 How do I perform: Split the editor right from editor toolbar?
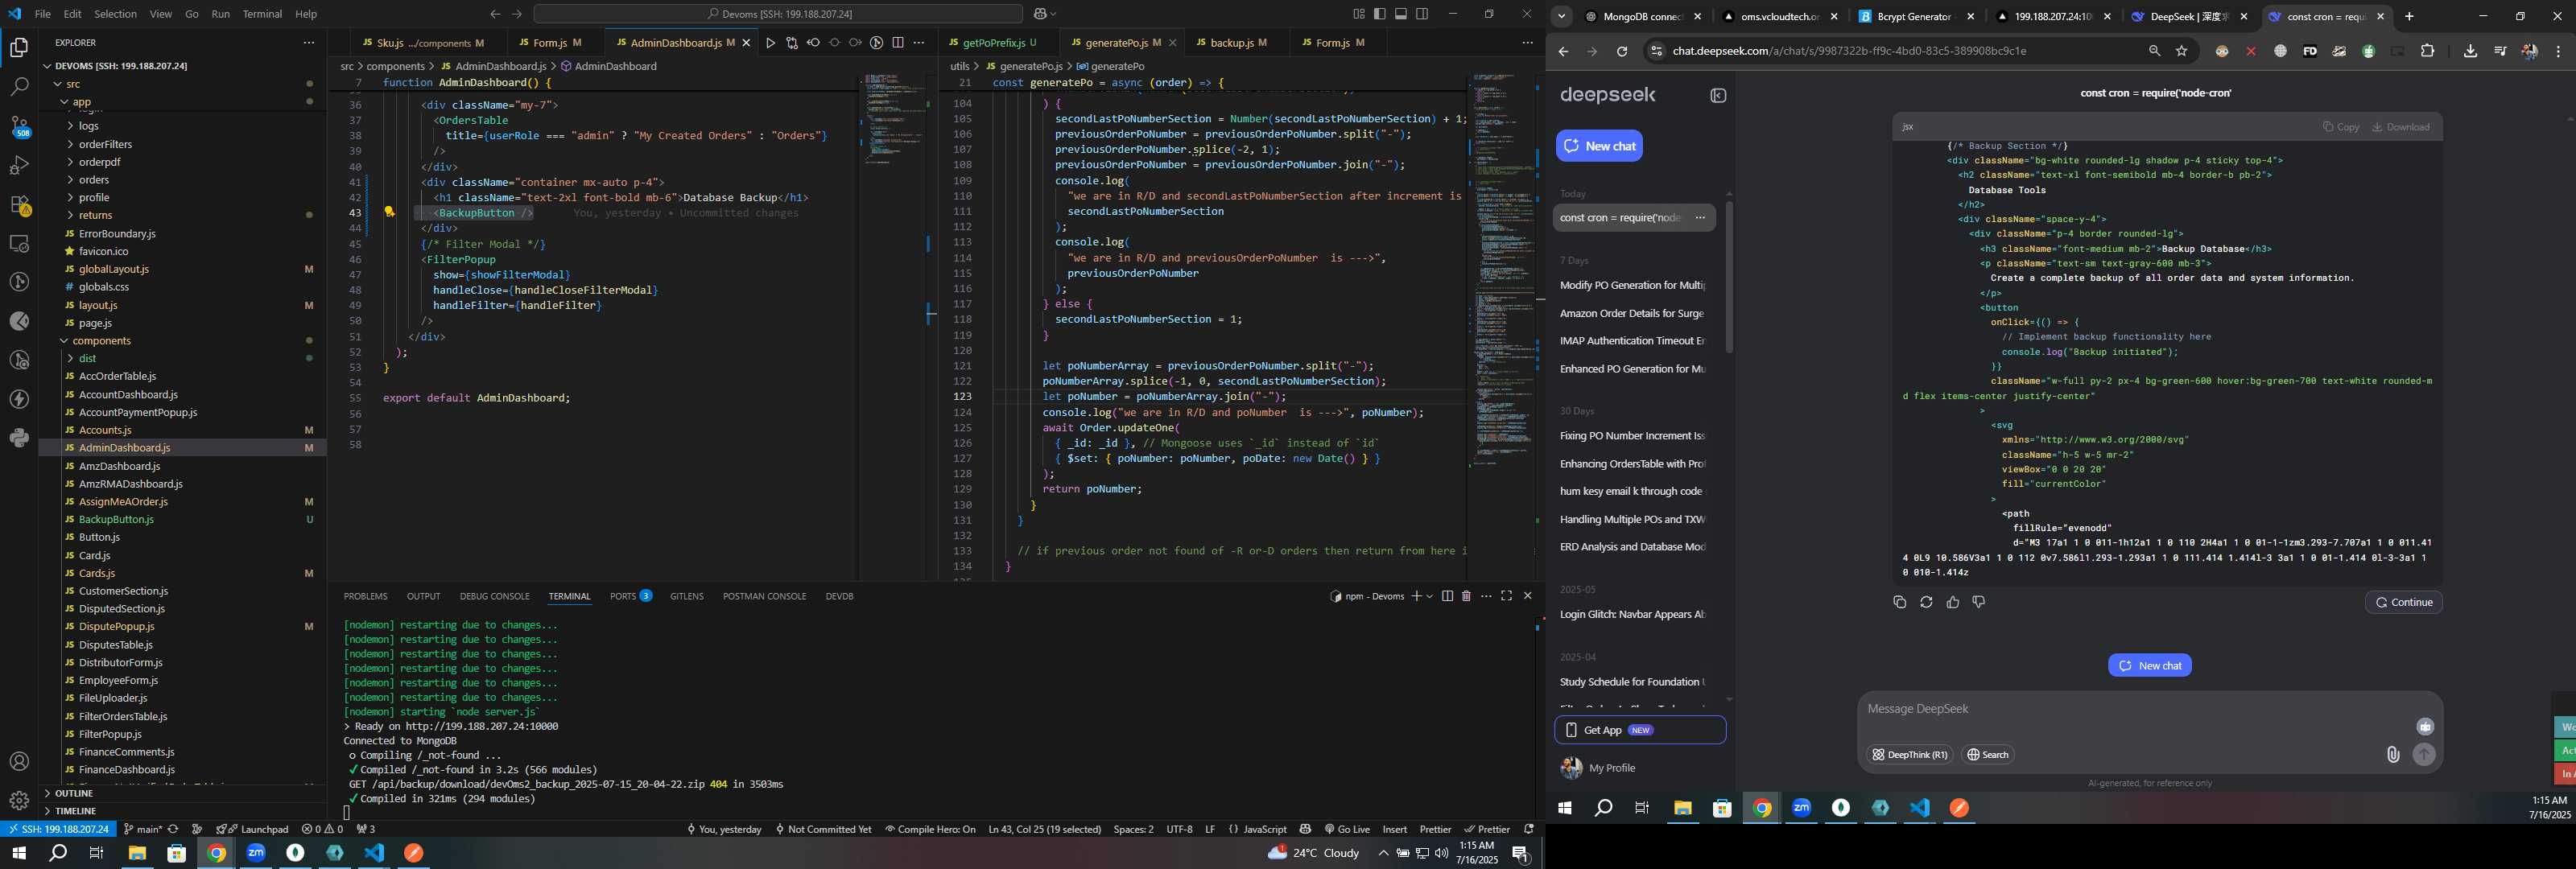coord(898,43)
